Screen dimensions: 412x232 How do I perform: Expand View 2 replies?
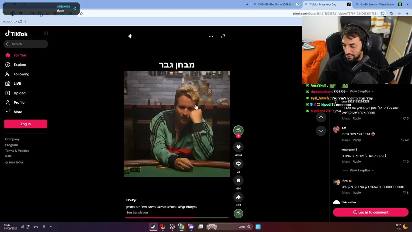pyautogui.click(x=361, y=170)
